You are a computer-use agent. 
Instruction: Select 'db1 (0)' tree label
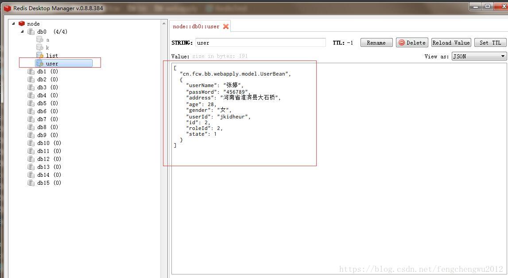pos(48,72)
